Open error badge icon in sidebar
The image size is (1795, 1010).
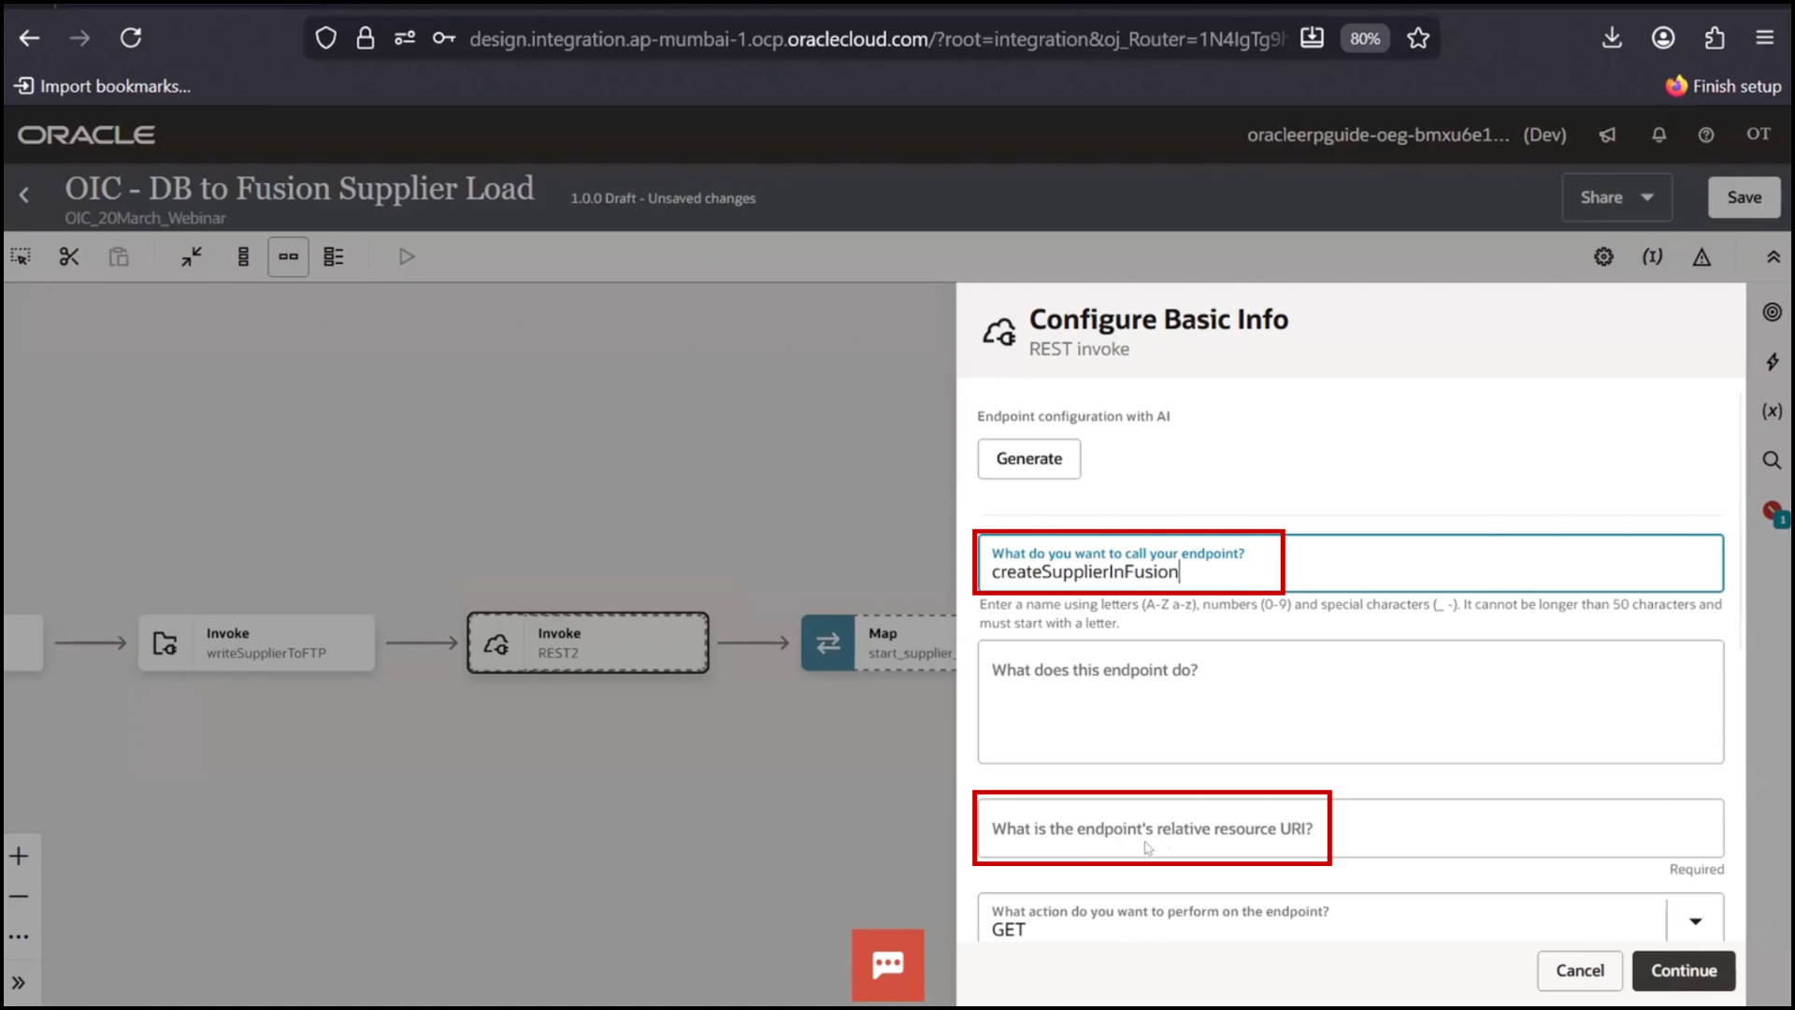coord(1774,513)
